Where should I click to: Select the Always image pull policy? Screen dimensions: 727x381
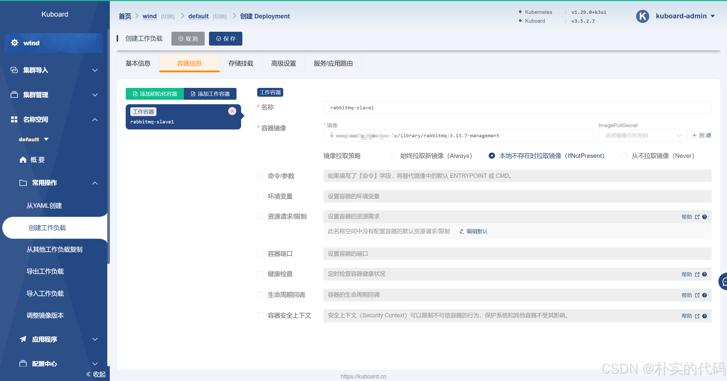pos(393,156)
